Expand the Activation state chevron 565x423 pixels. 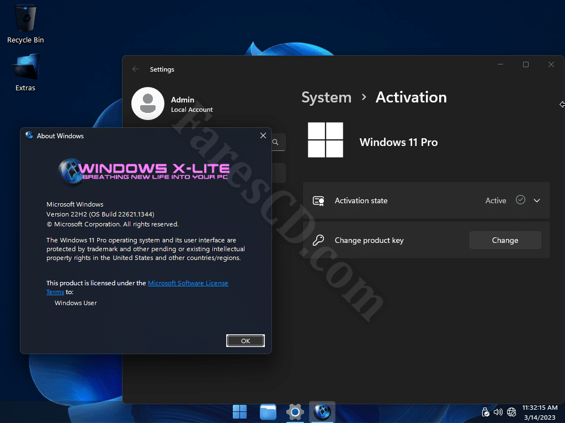pos(537,200)
